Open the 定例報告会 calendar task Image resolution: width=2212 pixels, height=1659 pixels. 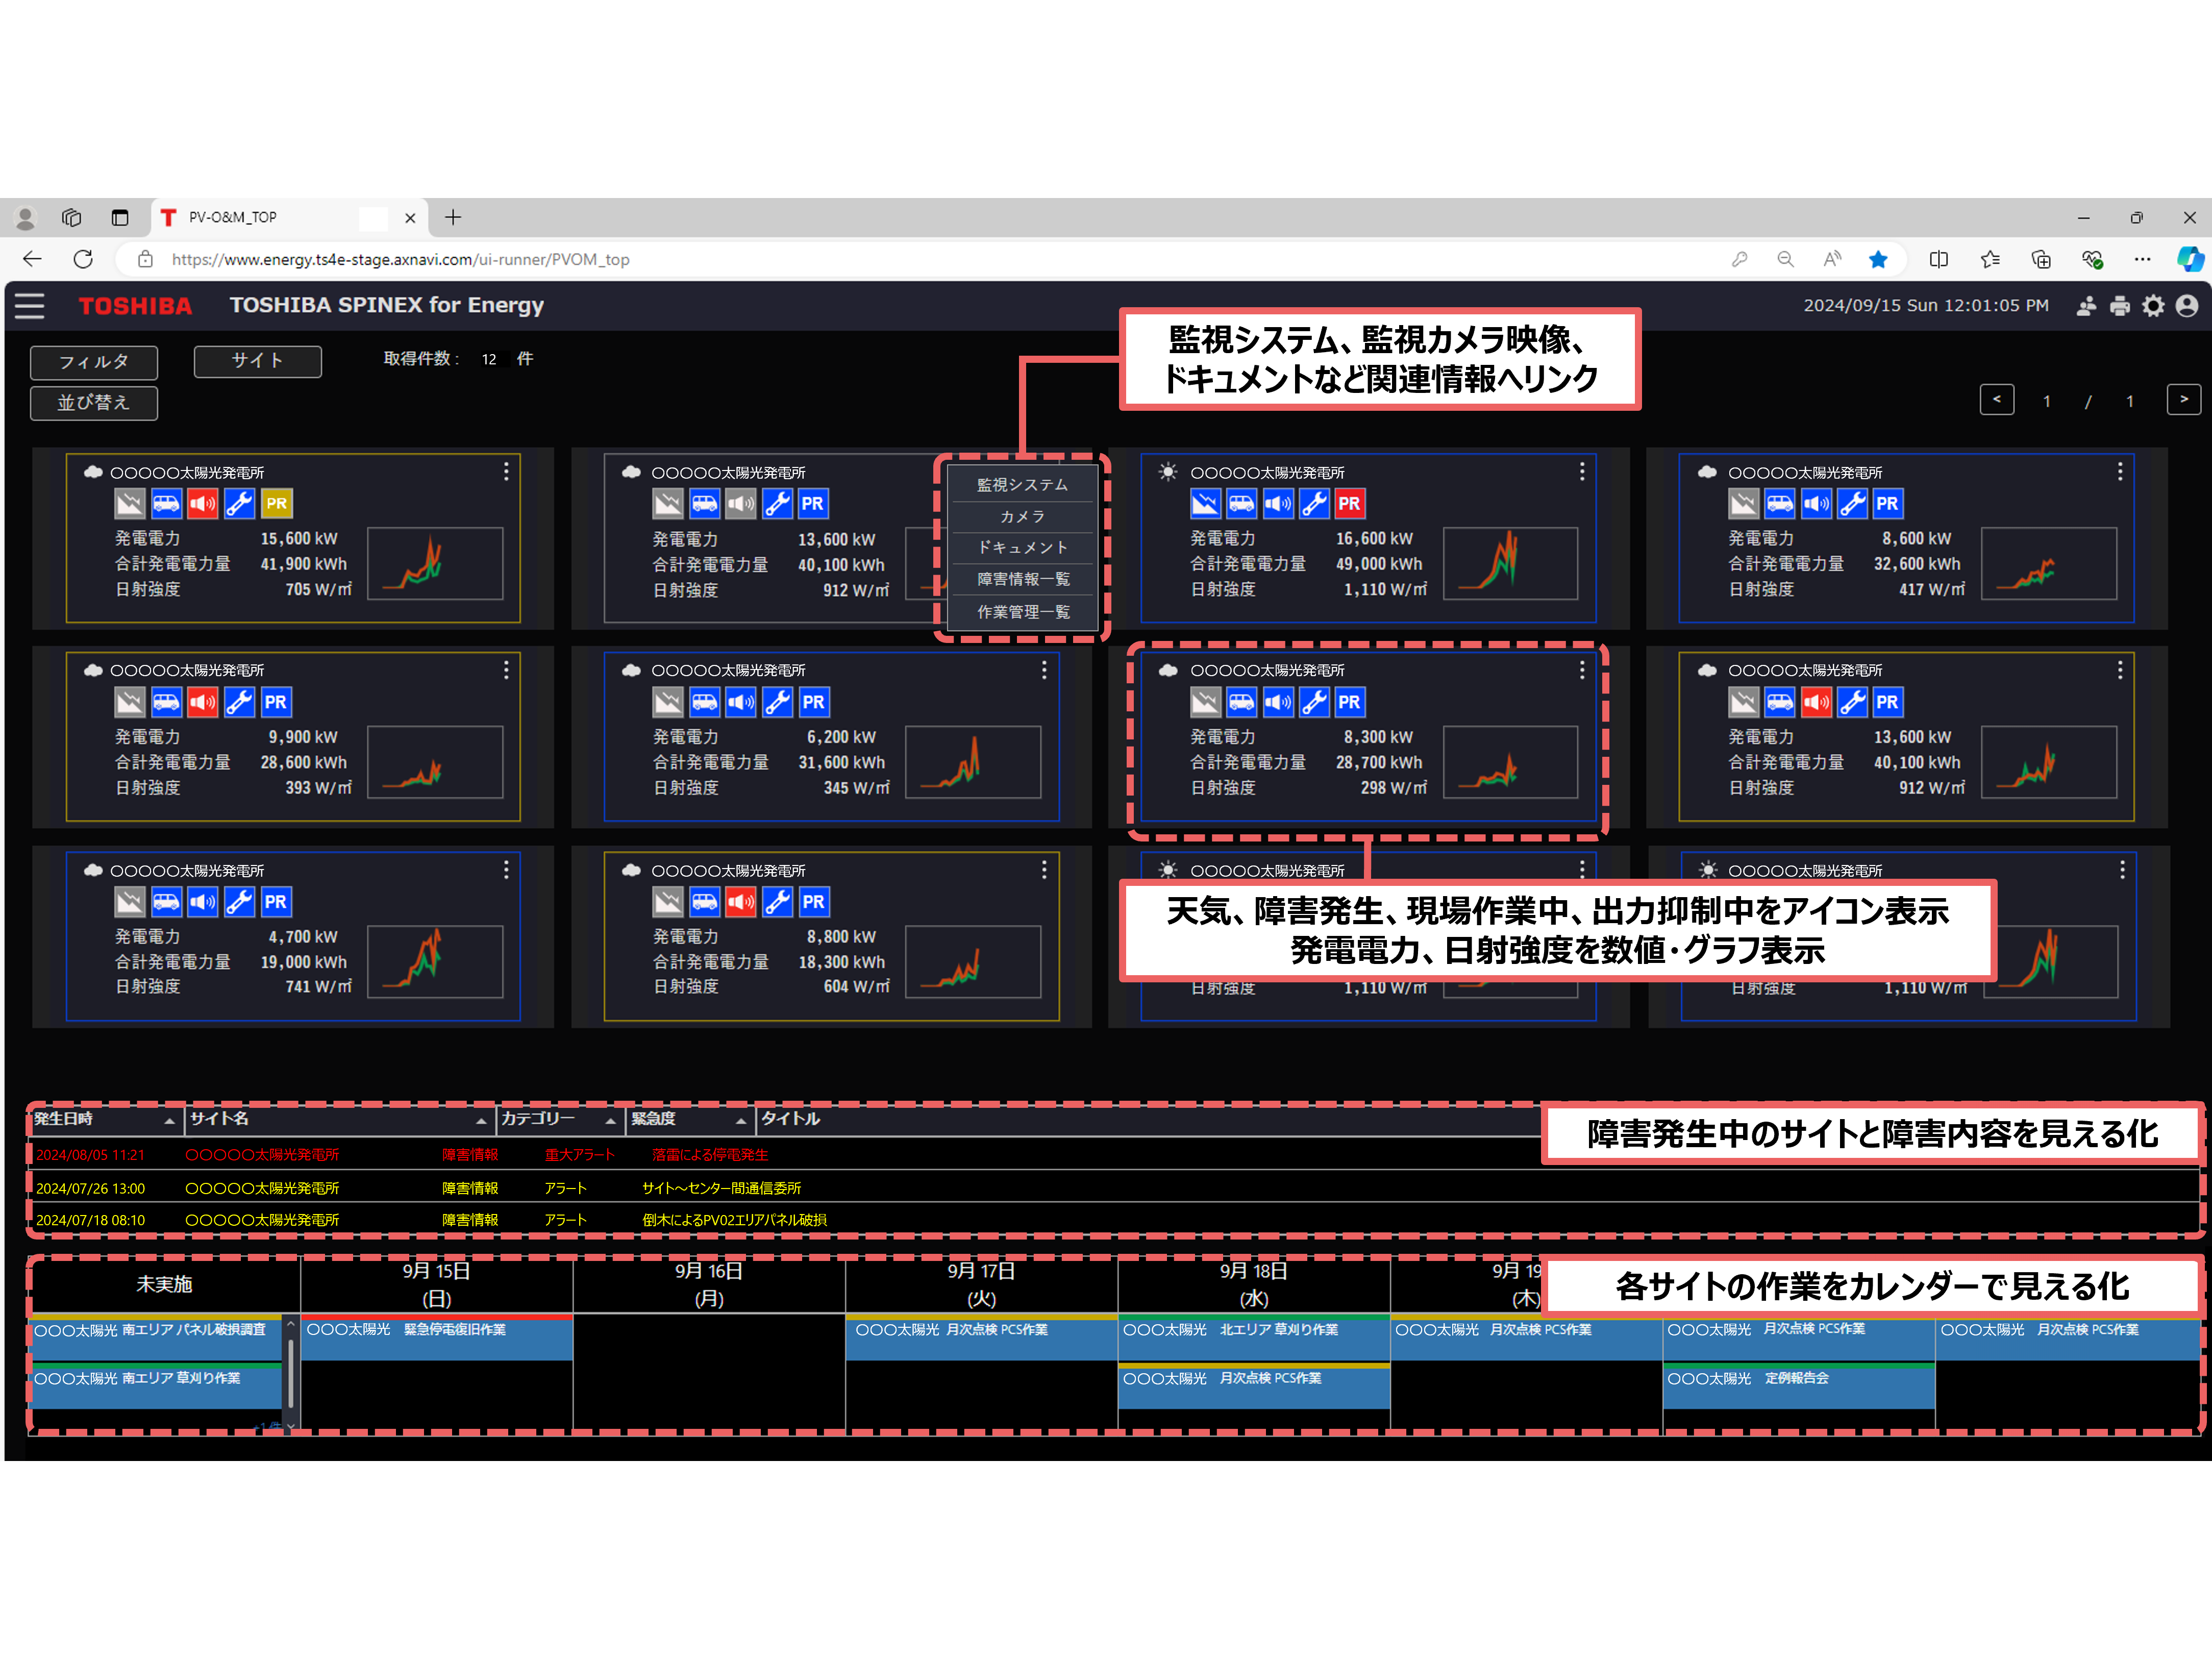coord(1799,1385)
